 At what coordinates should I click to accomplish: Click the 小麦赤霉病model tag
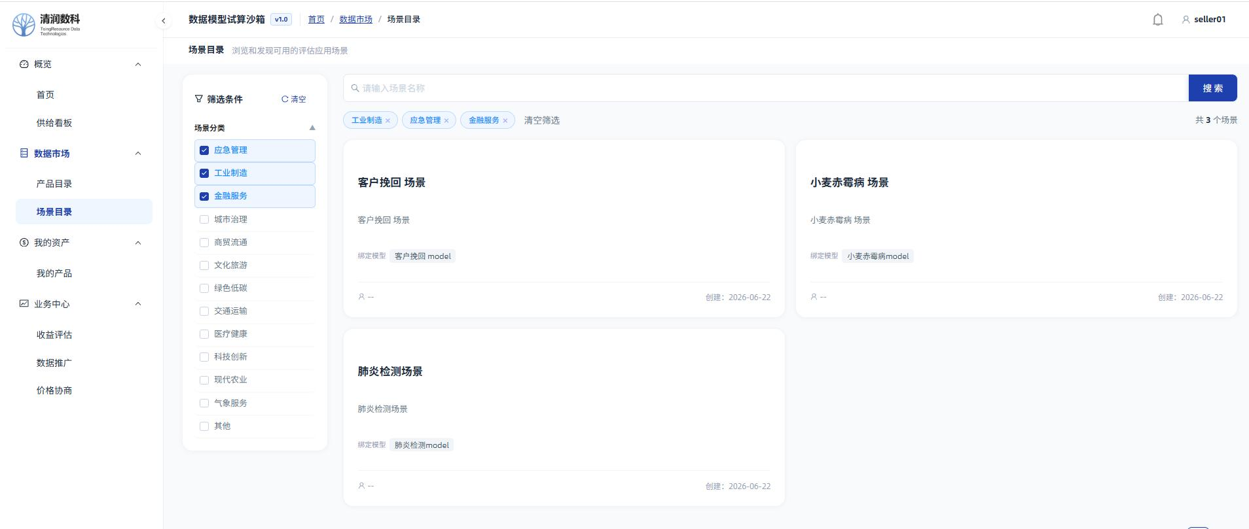pos(878,256)
